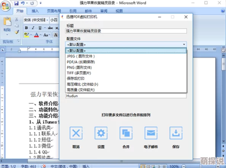
Task: Open 设置 settings gear button
Action: click(x=101, y=133)
